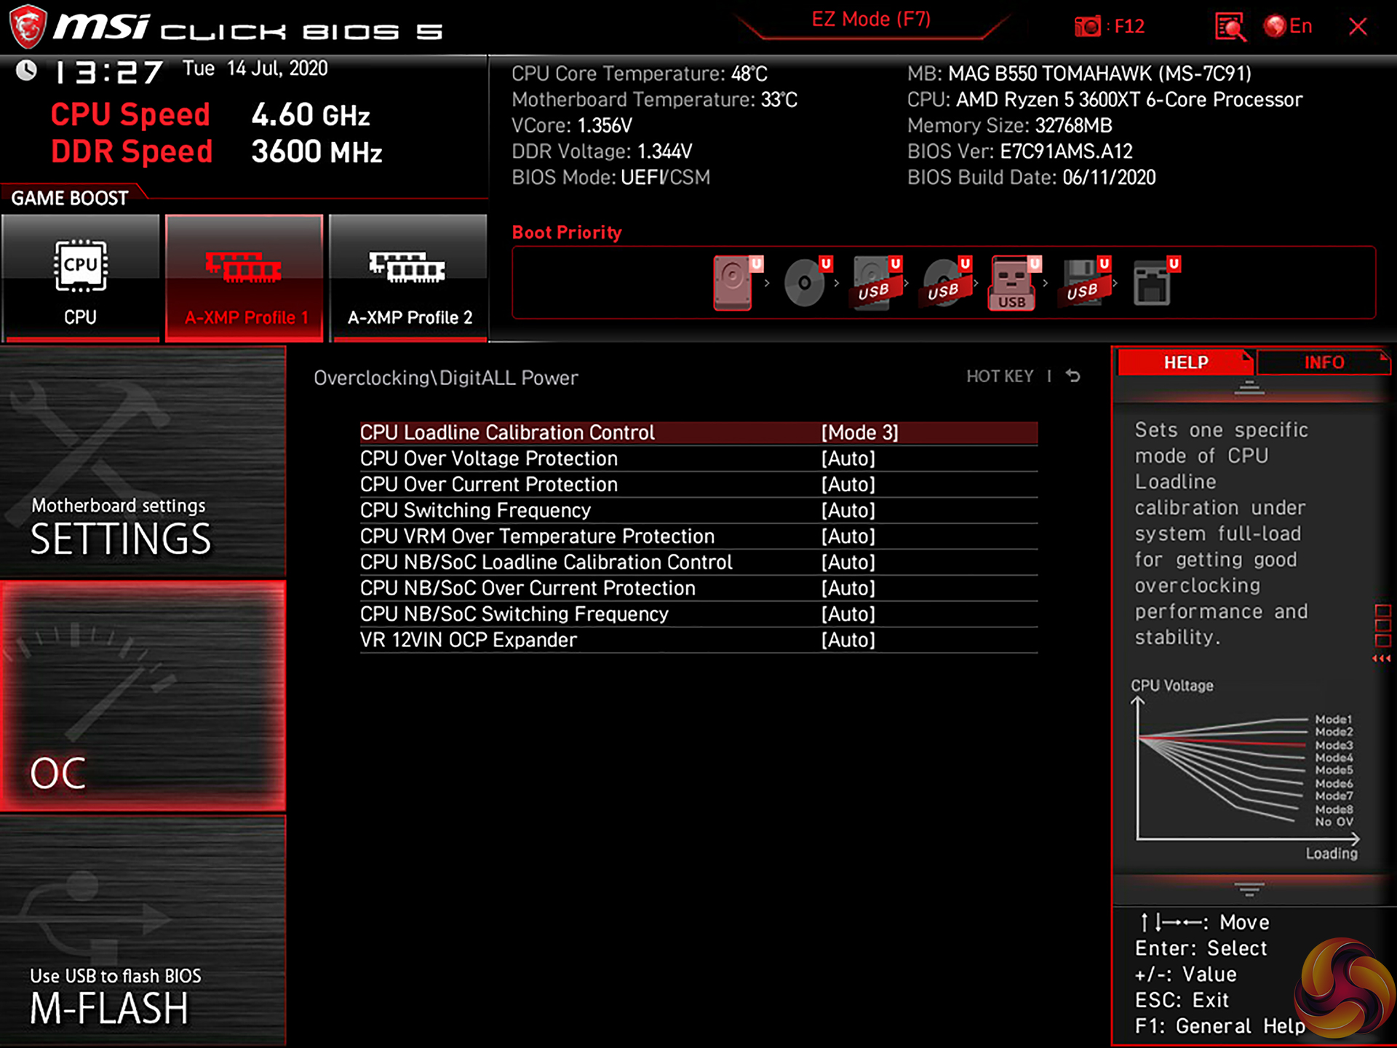Open HOT KEY menu
The width and height of the screenshot is (1397, 1048).
tap(1000, 376)
